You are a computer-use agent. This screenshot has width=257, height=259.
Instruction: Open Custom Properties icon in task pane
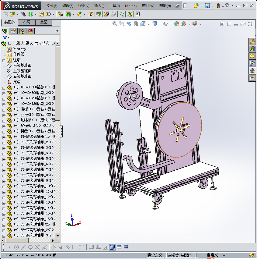(x=252, y=78)
